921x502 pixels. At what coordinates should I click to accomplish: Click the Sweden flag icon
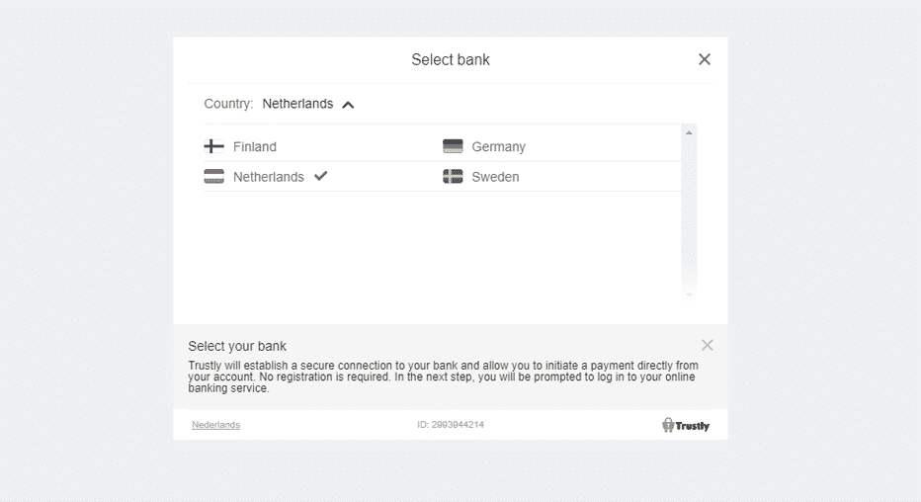[453, 177]
